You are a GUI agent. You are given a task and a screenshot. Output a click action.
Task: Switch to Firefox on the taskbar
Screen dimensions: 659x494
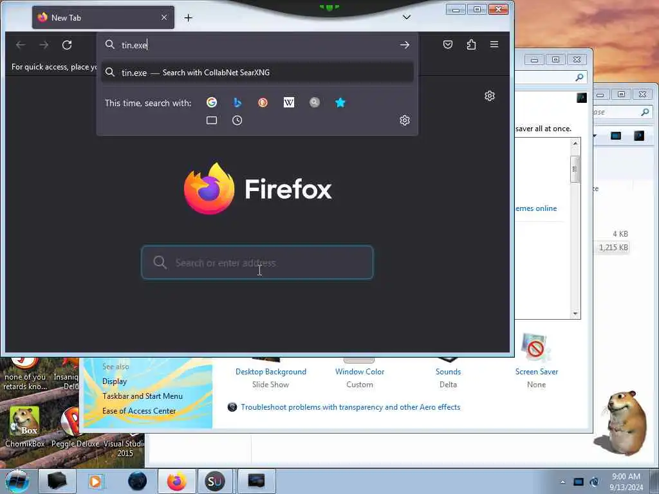click(x=177, y=481)
